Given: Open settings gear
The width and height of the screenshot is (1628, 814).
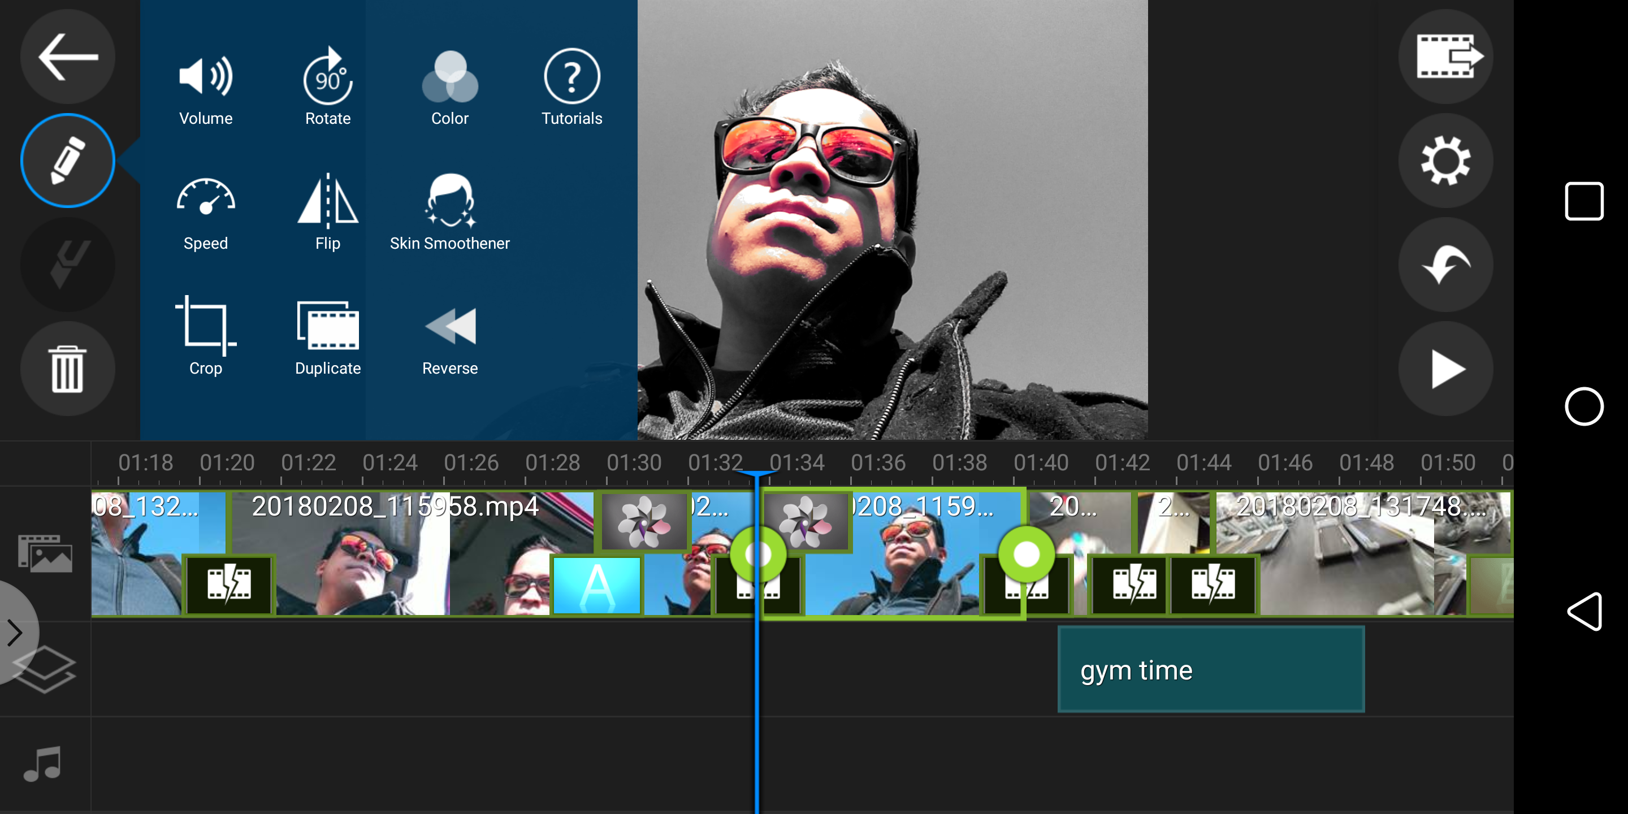Looking at the screenshot, I should [x=1445, y=161].
